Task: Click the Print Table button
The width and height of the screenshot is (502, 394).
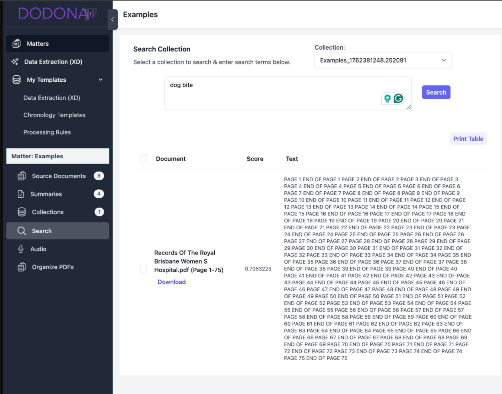Action: point(468,139)
